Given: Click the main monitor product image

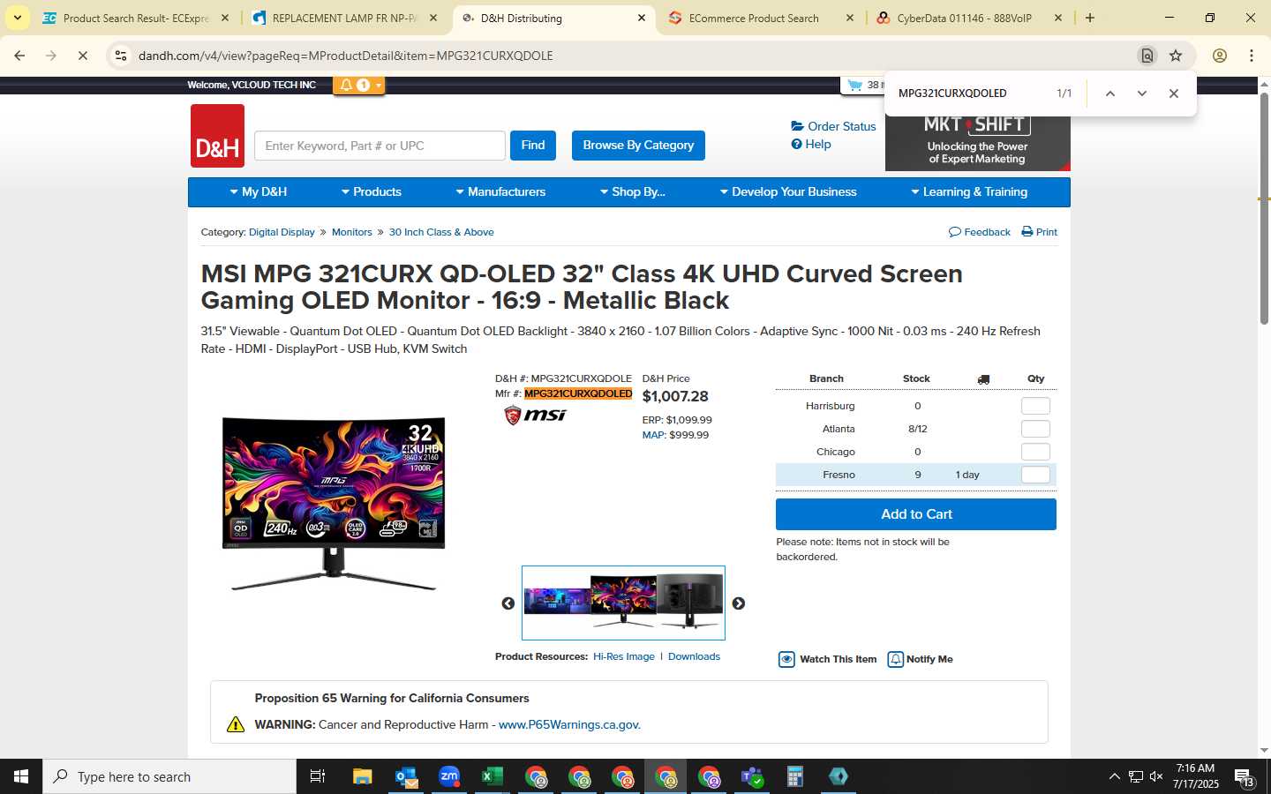Looking at the screenshot, I should [x=334, y=503].
